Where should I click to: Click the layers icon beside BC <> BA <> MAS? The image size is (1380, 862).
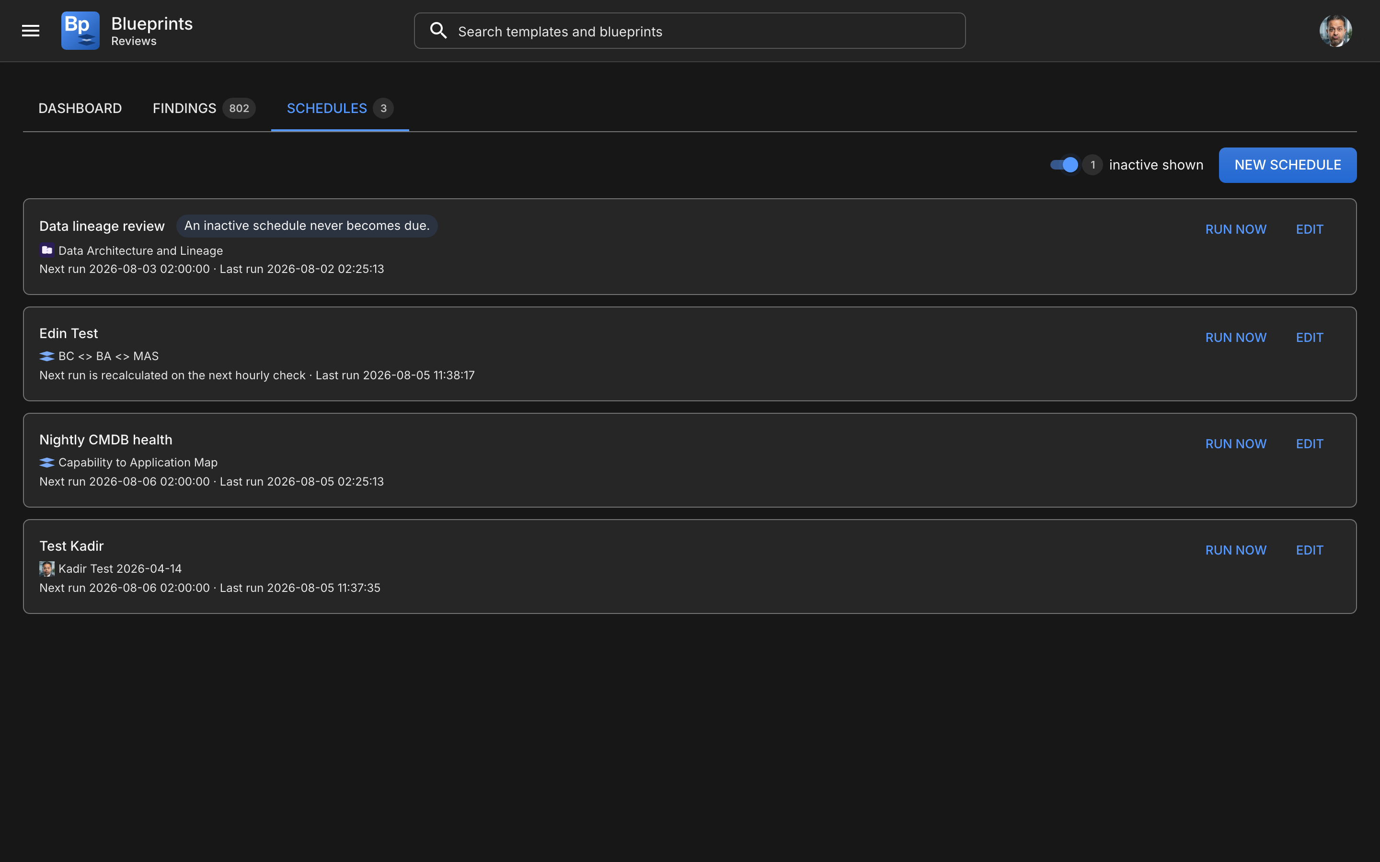(x=47, y=356)
